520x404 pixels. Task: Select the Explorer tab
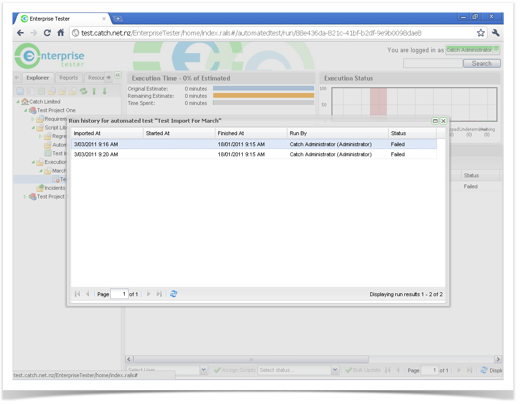tap(37, 78)
